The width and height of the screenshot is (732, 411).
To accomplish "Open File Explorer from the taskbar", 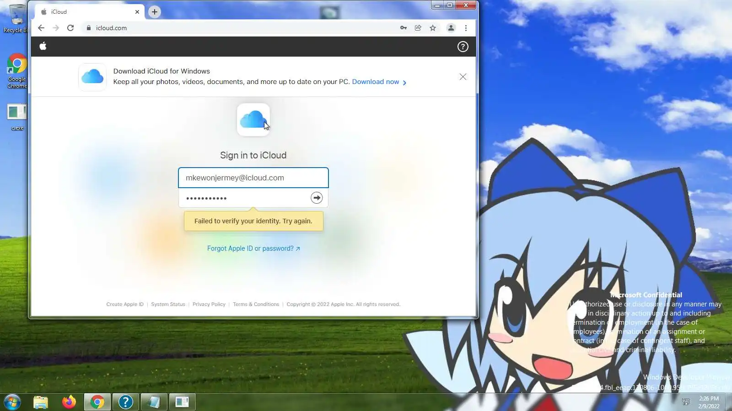I will click(x=41, y=402).
